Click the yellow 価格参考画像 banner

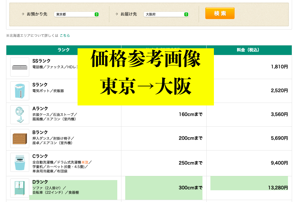(146, 77)
